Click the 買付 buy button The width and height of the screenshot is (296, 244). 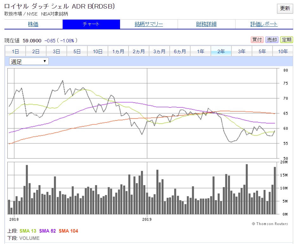coord(257,40)
